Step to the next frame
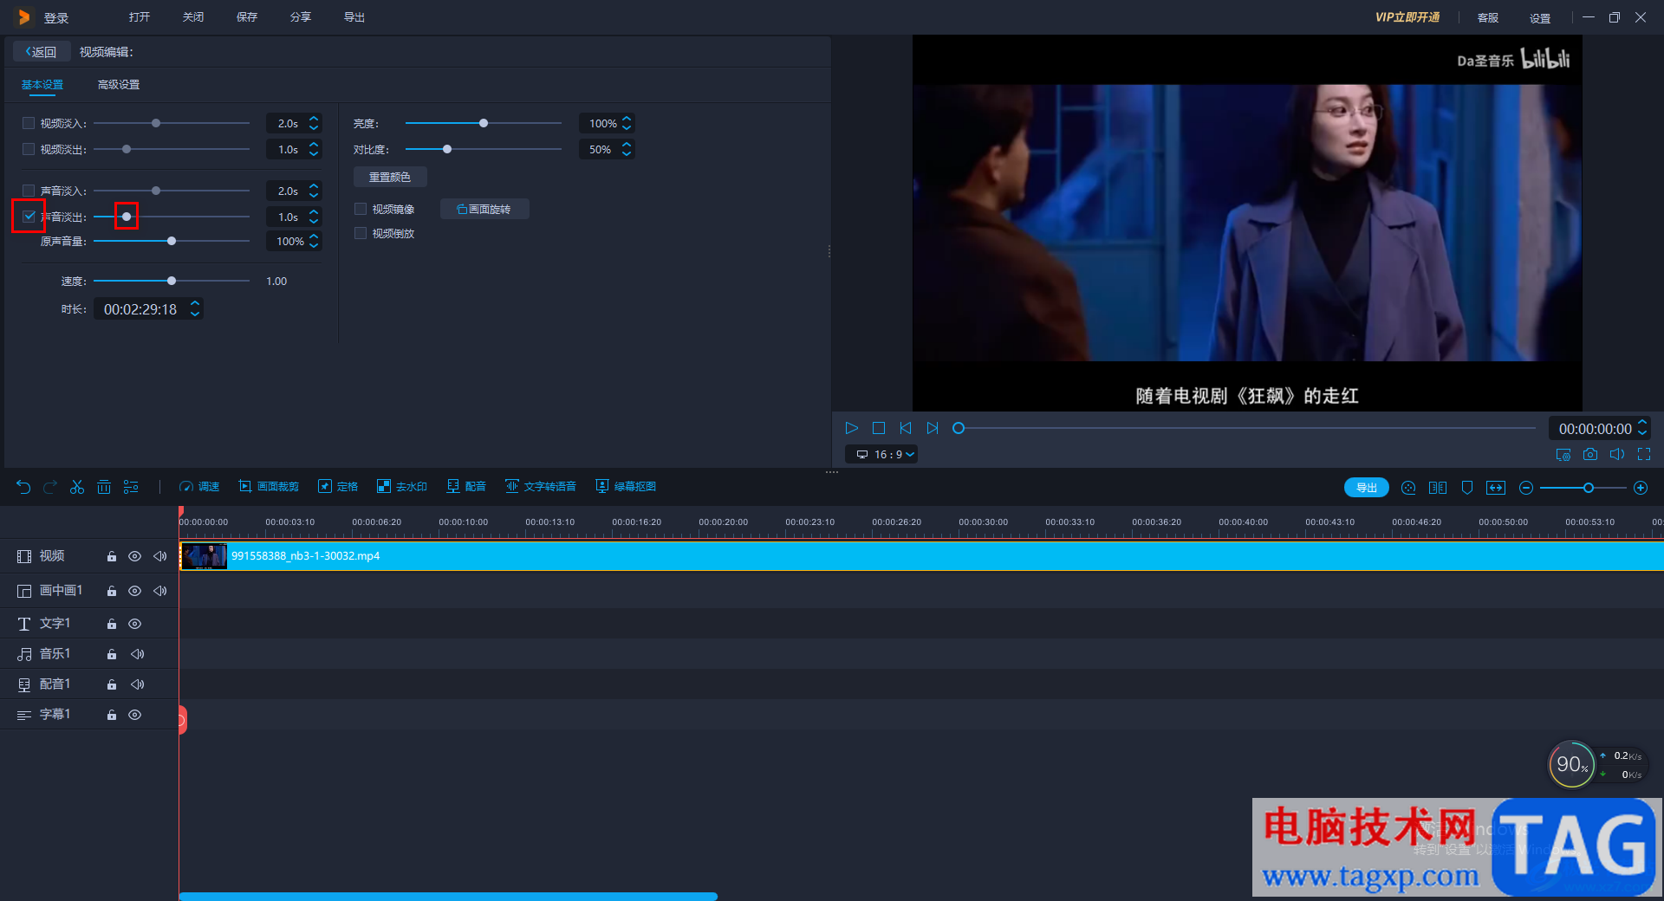 point(933,428)
